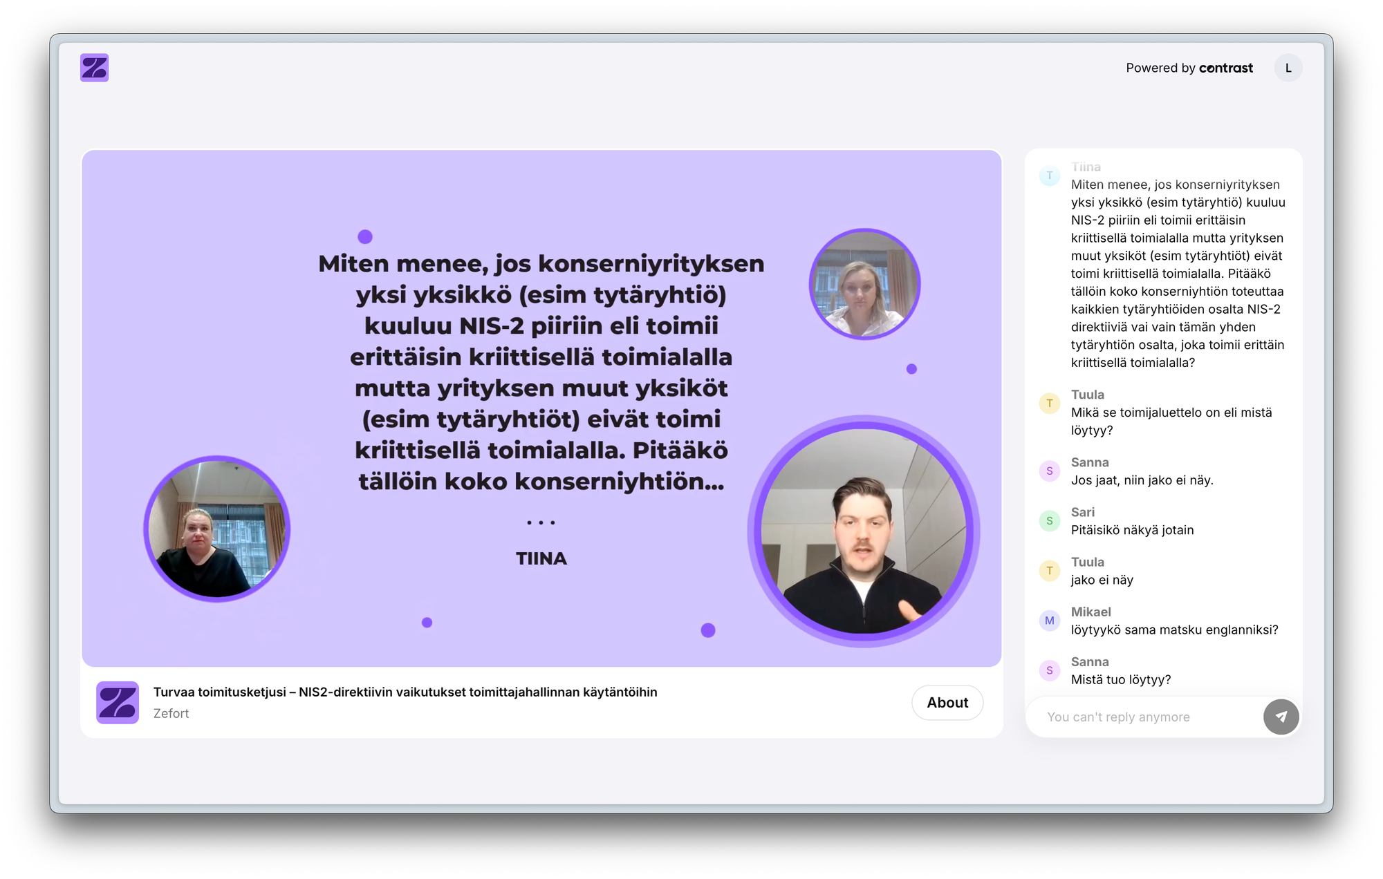This screenshot has height=879, width=1383.
Task: Click Tiina's long chat question about NIS-2
Action: pos(1178,274)
